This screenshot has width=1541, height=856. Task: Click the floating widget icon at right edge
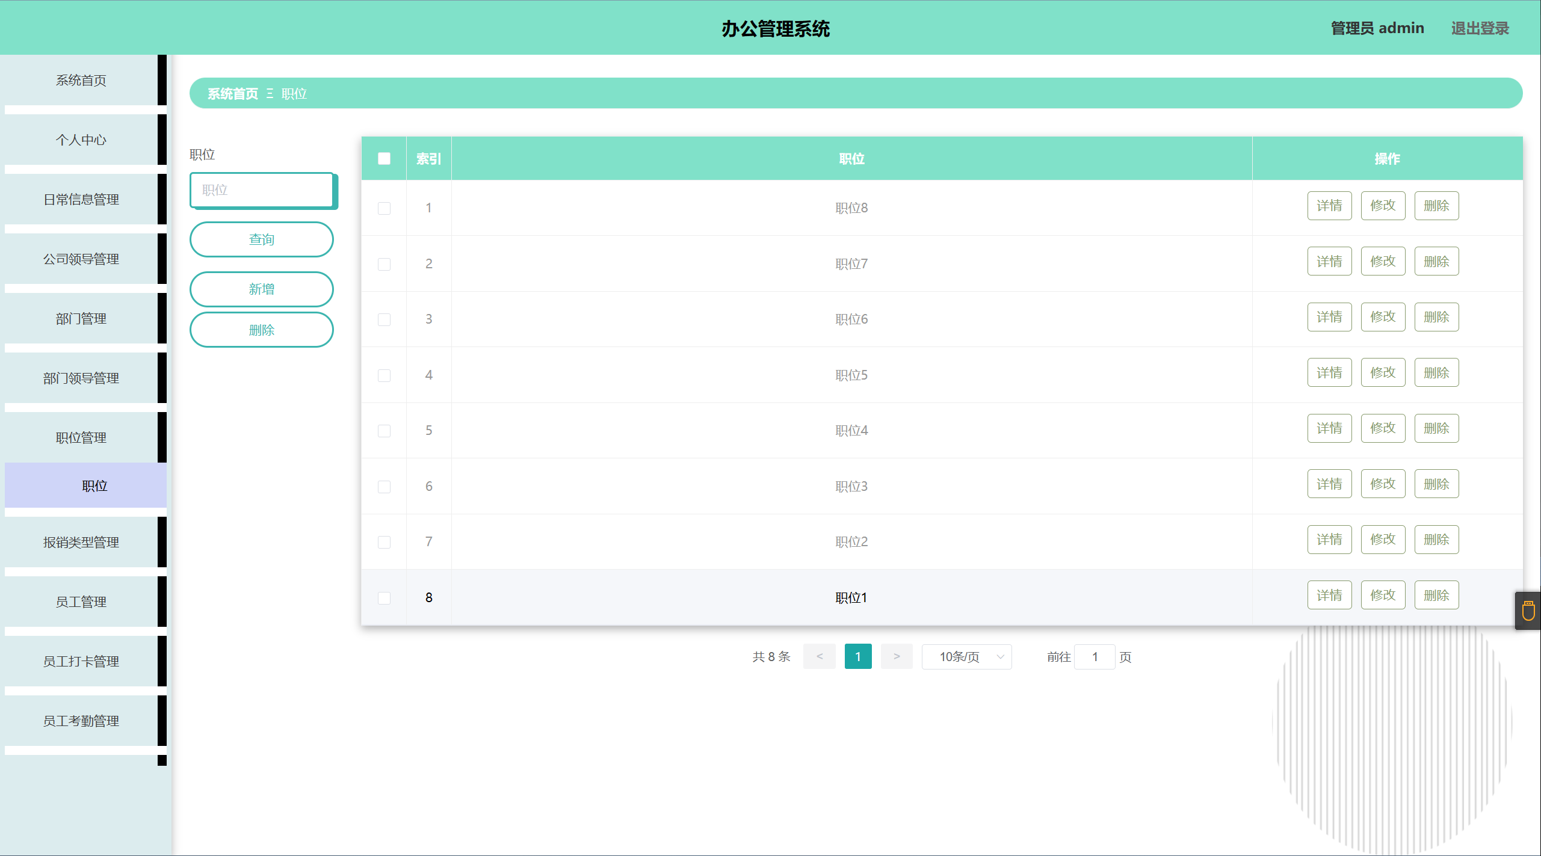pyautogui.click(x=1528, y=611)
